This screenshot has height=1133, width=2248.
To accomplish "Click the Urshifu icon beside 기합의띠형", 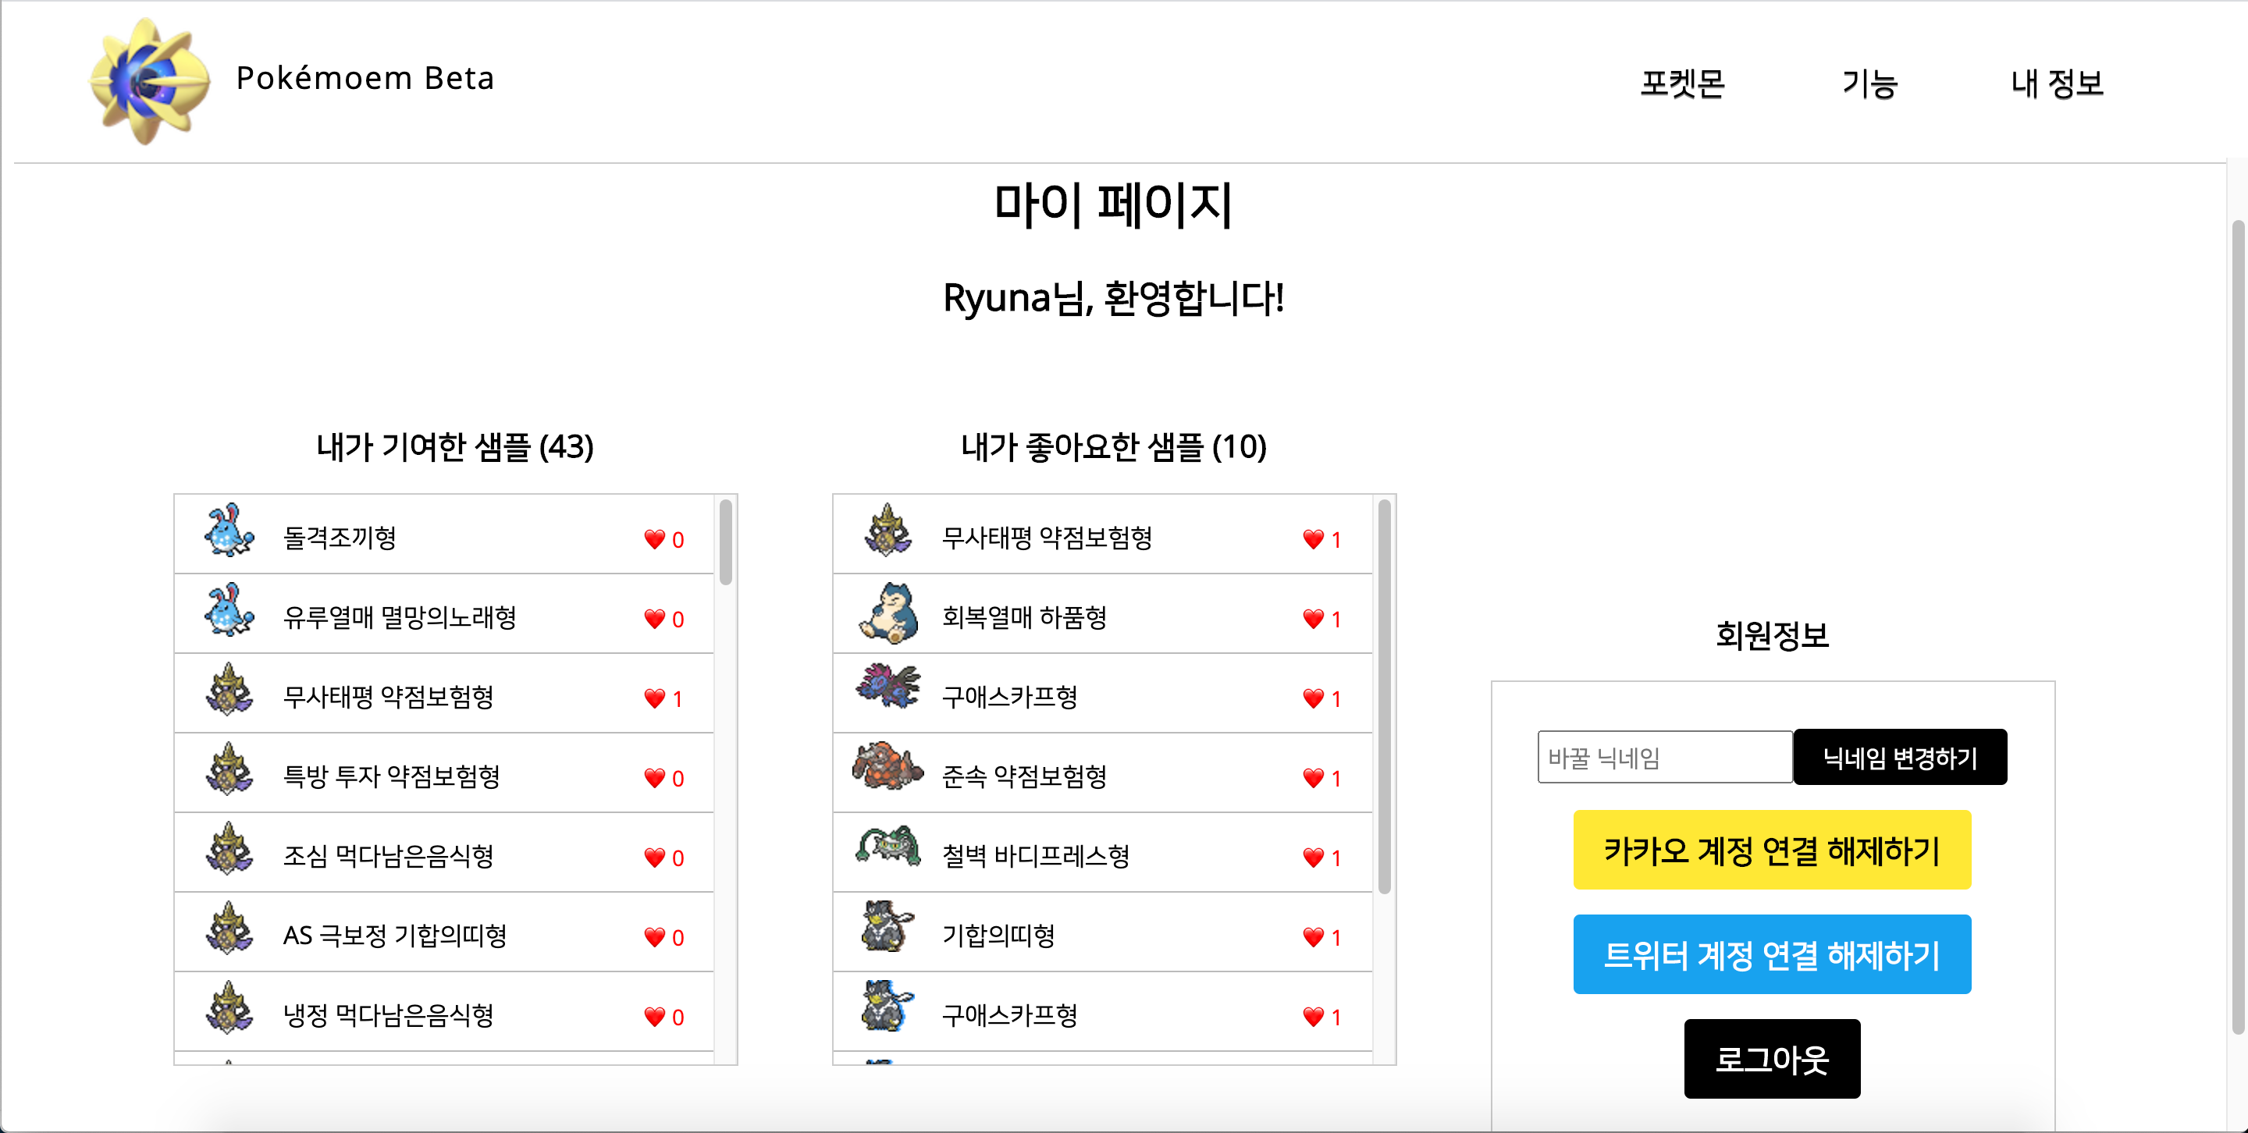I will click(887, 927).
